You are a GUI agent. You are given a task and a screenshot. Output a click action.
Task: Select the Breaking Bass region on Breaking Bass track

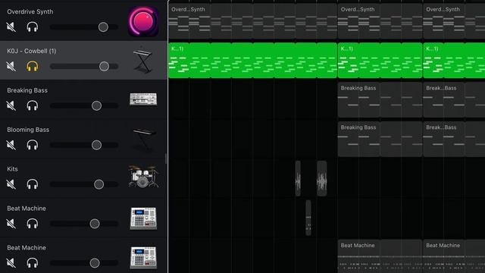tap(380, 99)
